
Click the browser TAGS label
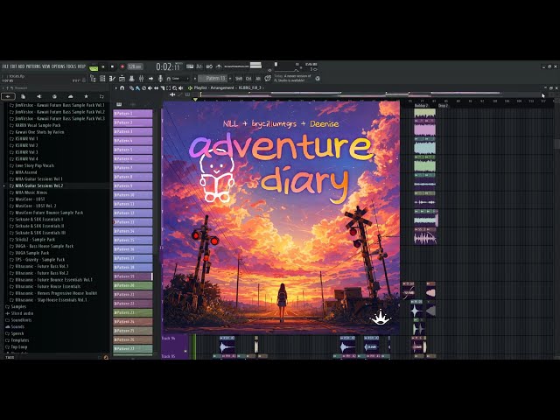pos(10,357)
